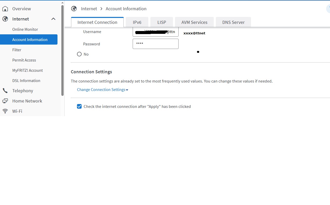This screenshot has width=330, height=205.
Task: Uncheck "Check the internet connection" checkbox
Action: coord(79,107)
